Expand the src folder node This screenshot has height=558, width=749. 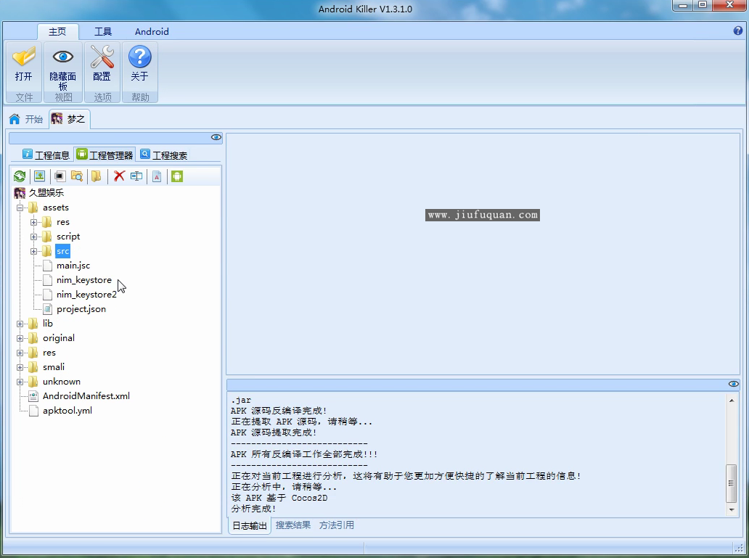pos(34,251)
